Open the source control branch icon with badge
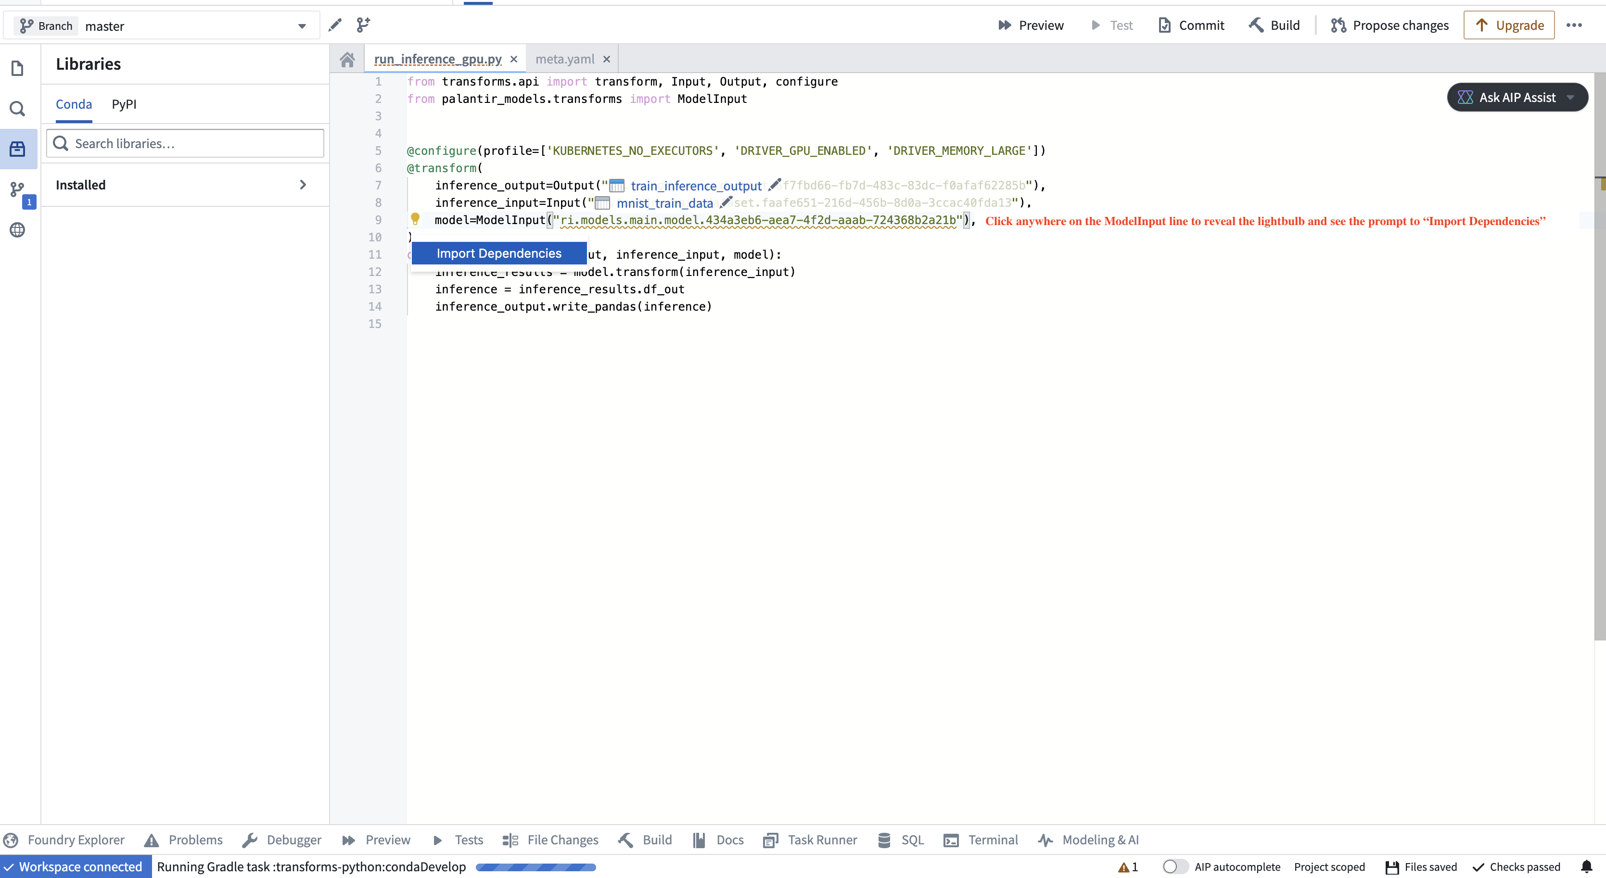This screenshot has width=1606, height=878. pyautogui.click(x=17, y=189)
